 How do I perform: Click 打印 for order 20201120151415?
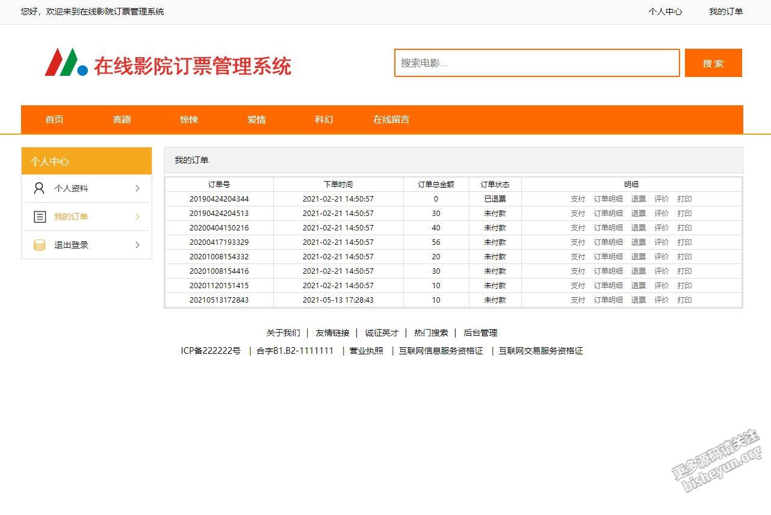point(684,285)
